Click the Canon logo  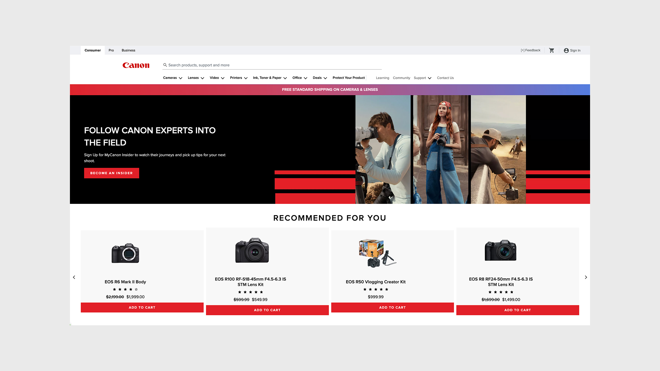point(136,65)
